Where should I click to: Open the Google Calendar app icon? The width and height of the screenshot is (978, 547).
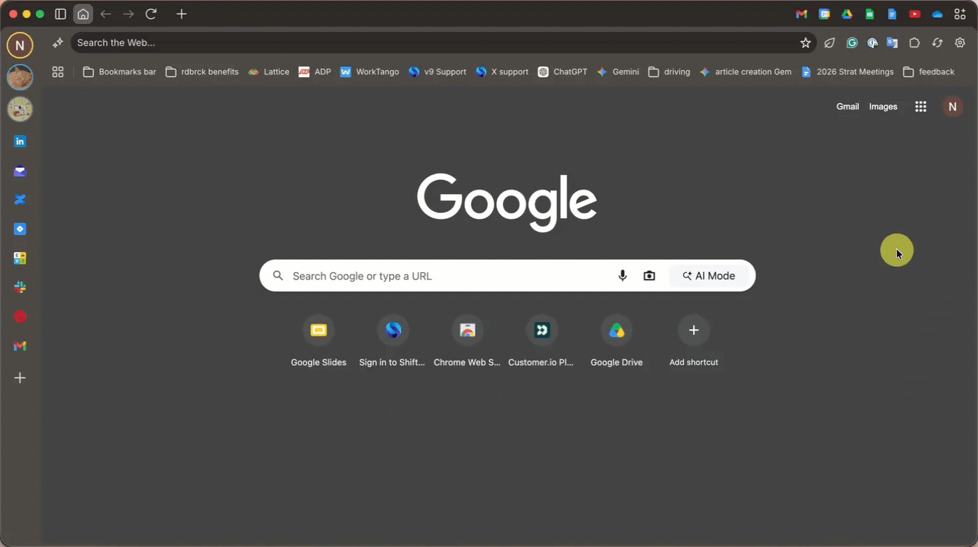pyautogui.click(x=824, y=14)
